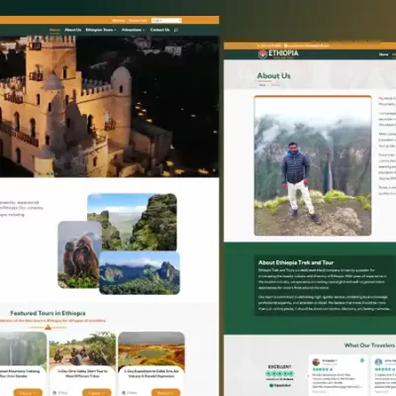Expand the Attractions menu
The width and height of the screenshot is (396, 396).
tap(133, 30)
